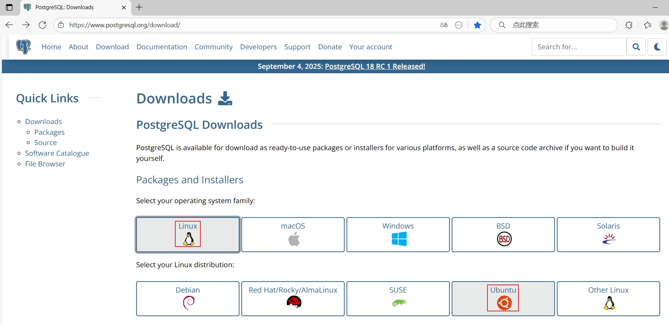Click the PostgreSQL elephant logo
The height and width of the screenshot is (325, 669).
click(x=24, y=47)
